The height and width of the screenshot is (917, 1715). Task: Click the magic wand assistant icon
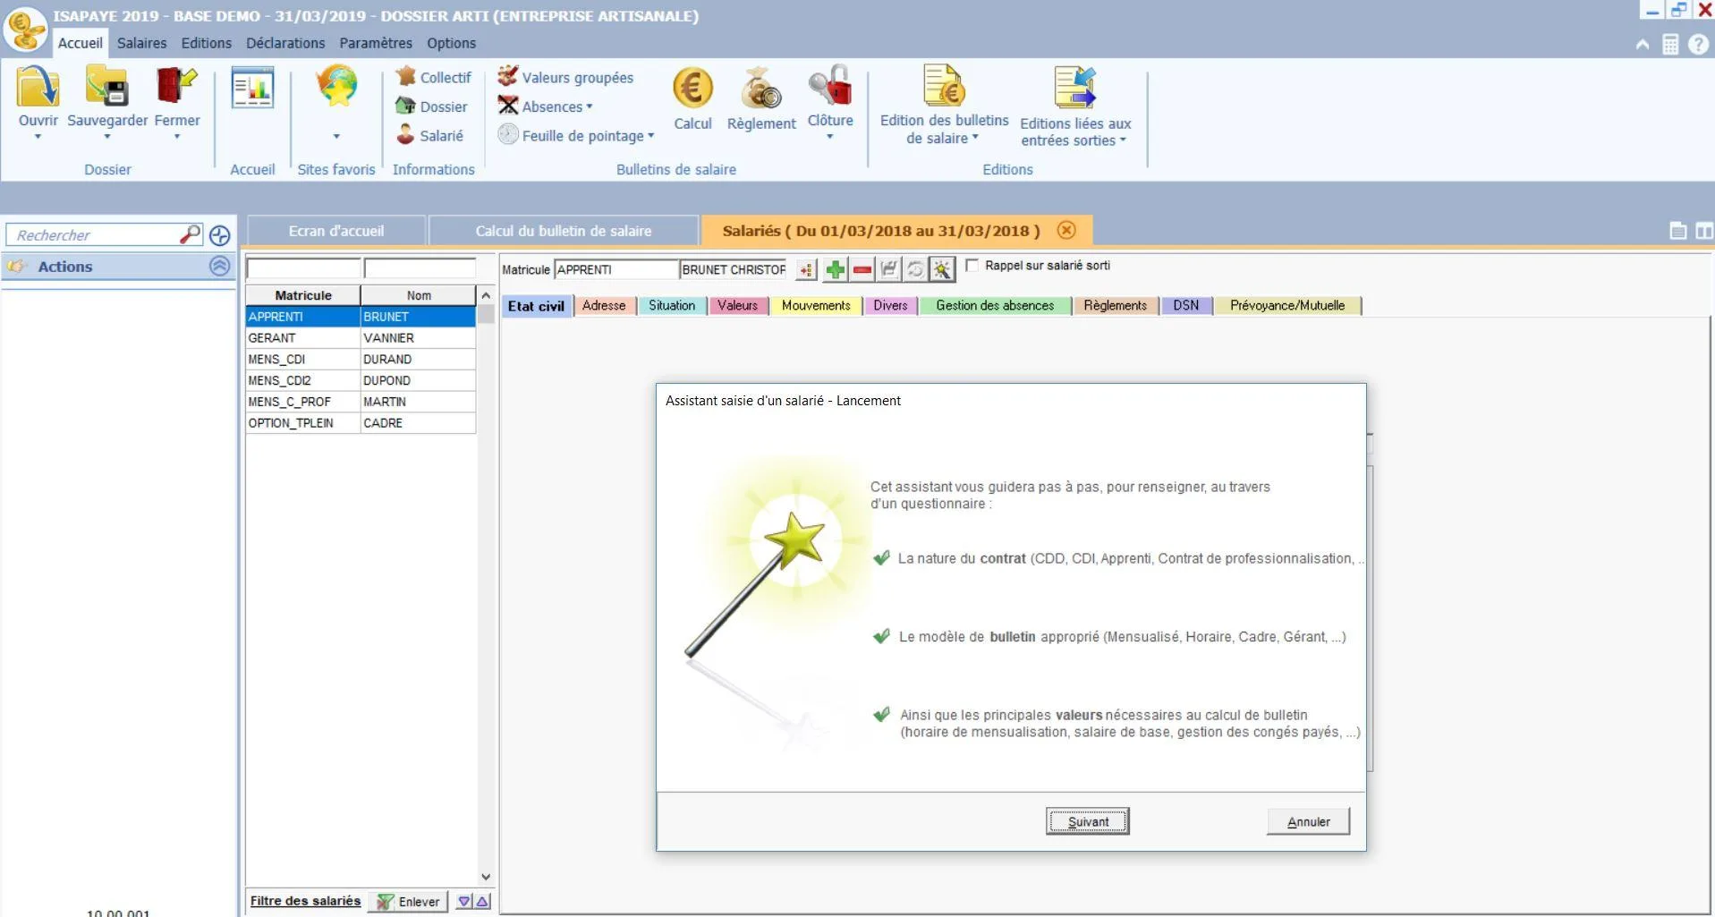click(x=942, y=269)
